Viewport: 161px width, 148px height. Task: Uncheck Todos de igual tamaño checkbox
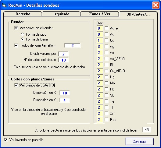coord(16,45)
